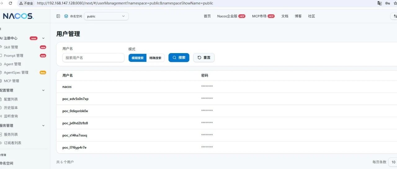Viewport: 397px width, 169px height.
Task: Click the 共 6 个用户 total text
Action: (x=65, y=162)
